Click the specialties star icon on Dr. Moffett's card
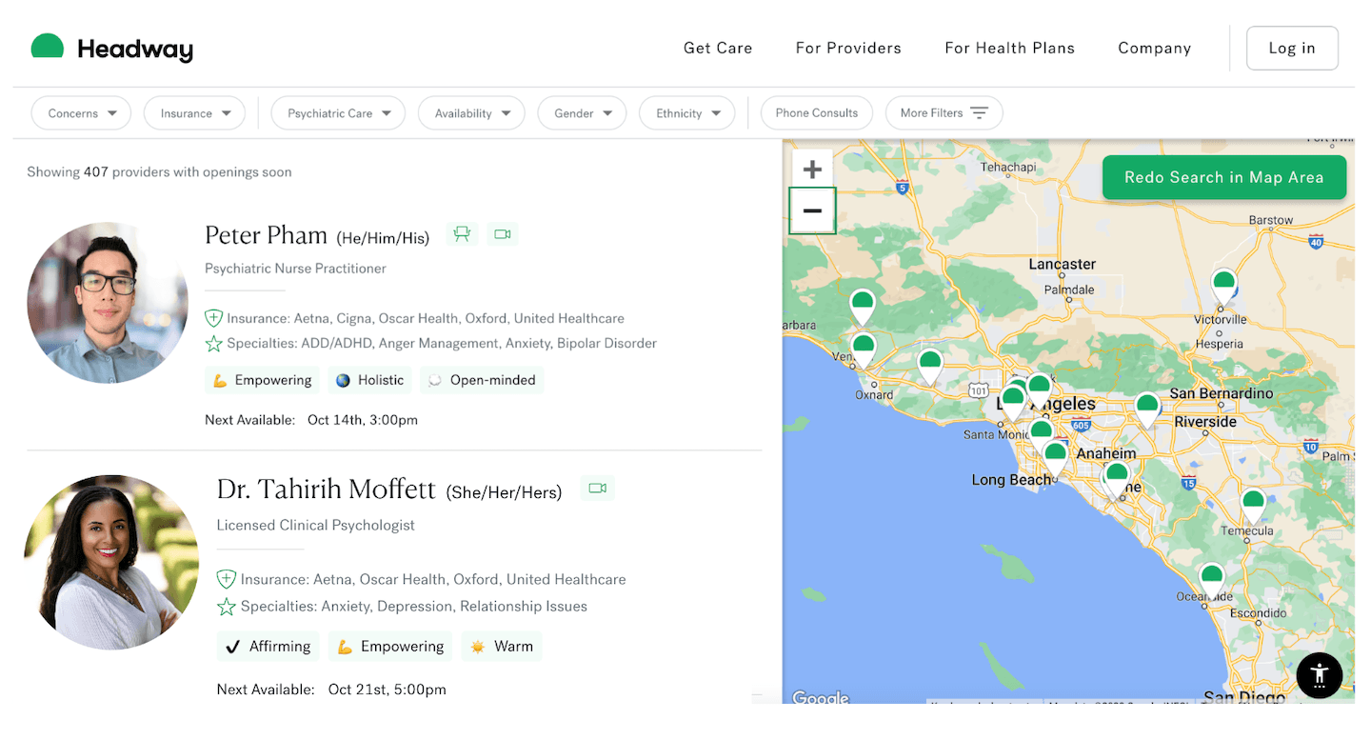The image size is (1371, 740). (x=227, y=606)
